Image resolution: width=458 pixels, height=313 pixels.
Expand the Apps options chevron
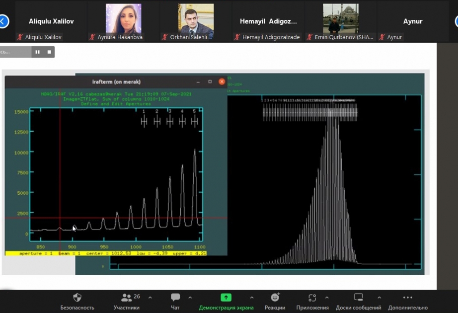[327, 298]
